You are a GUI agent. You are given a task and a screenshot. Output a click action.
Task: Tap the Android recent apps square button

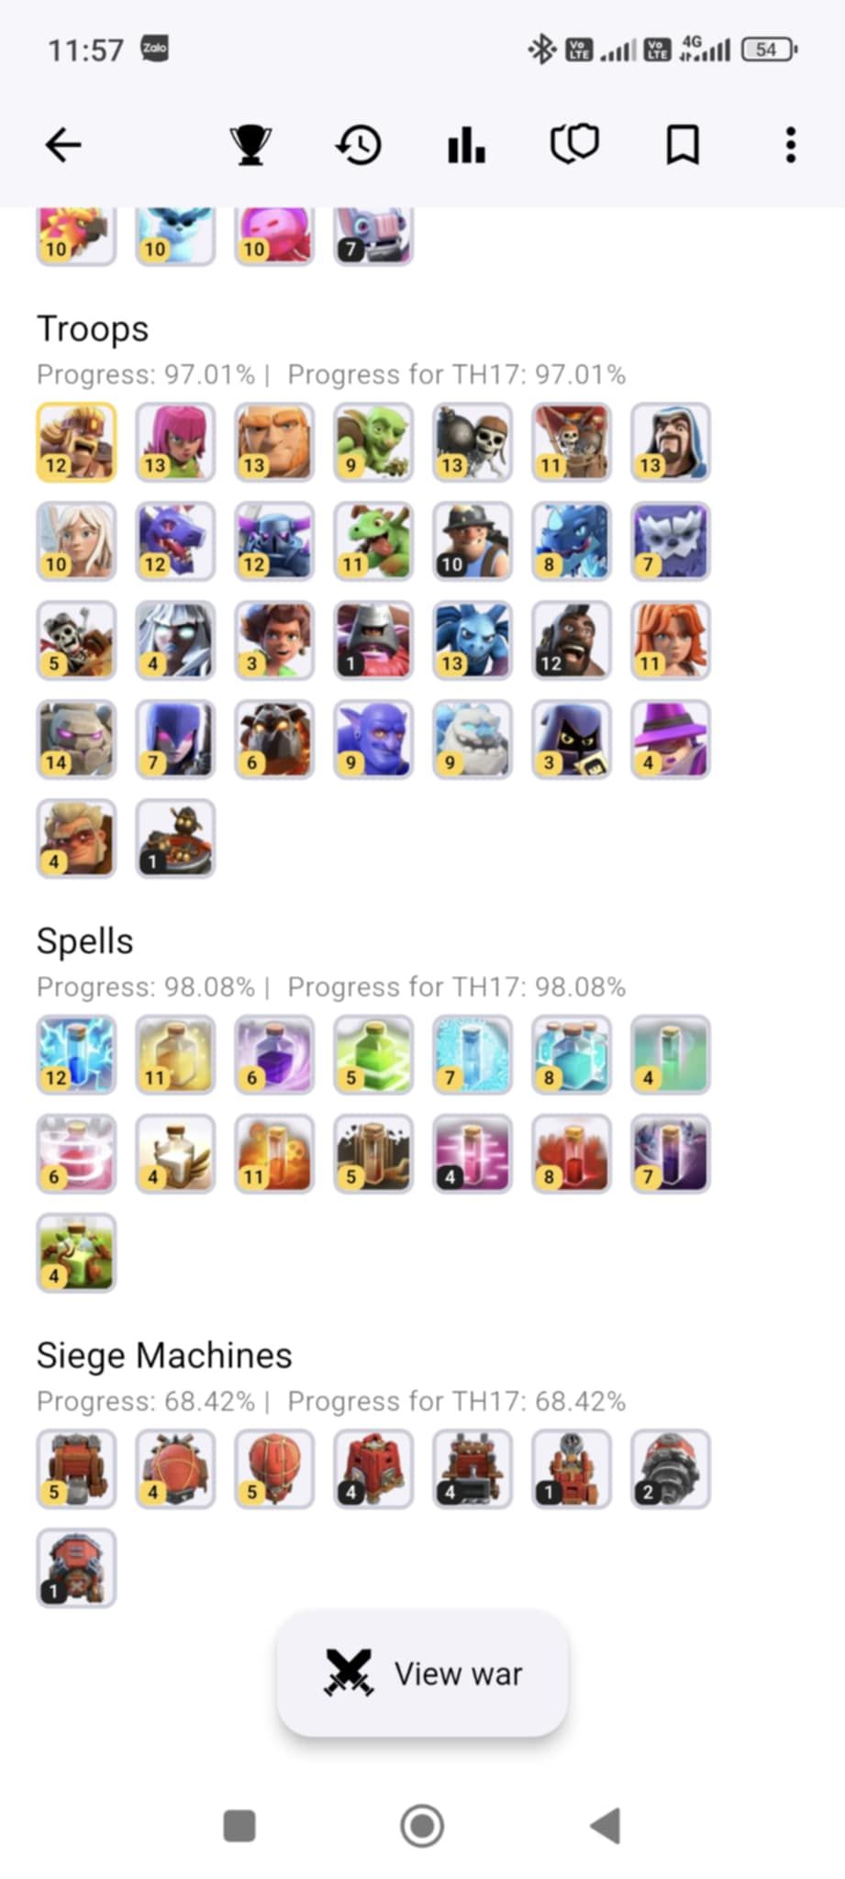tap(239, 1826)
